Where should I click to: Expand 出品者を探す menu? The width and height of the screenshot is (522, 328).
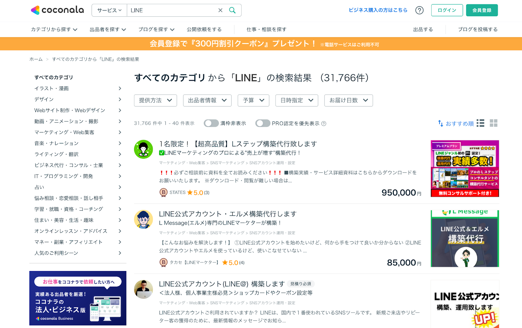(108, 29)
